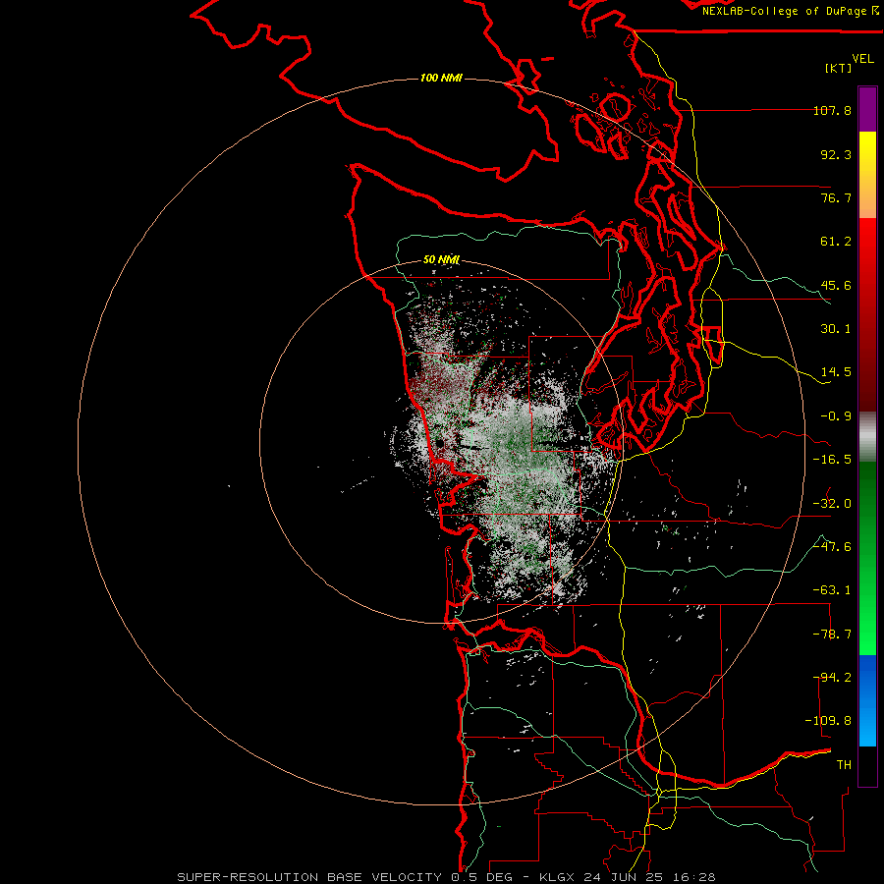This screenshot has width=884, height=884.
Task: Click the -47.6 velocity scale value
Action: coord(832,547)
